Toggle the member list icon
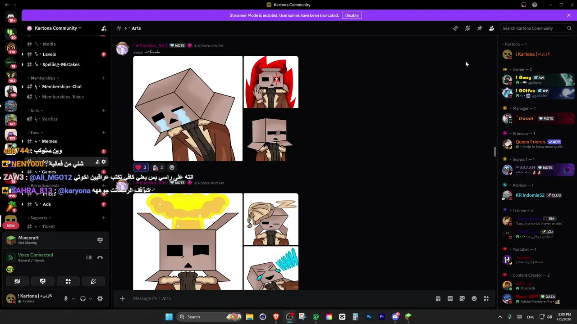 (x=492, y=28)
